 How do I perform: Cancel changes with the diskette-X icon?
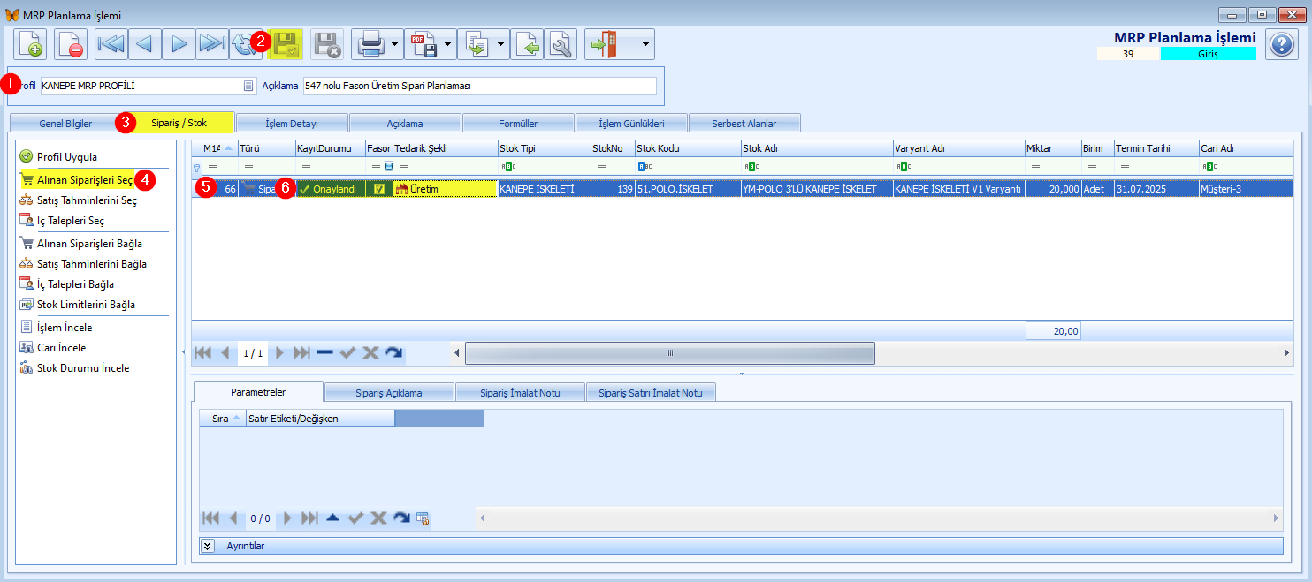click(x=327, y=43)
